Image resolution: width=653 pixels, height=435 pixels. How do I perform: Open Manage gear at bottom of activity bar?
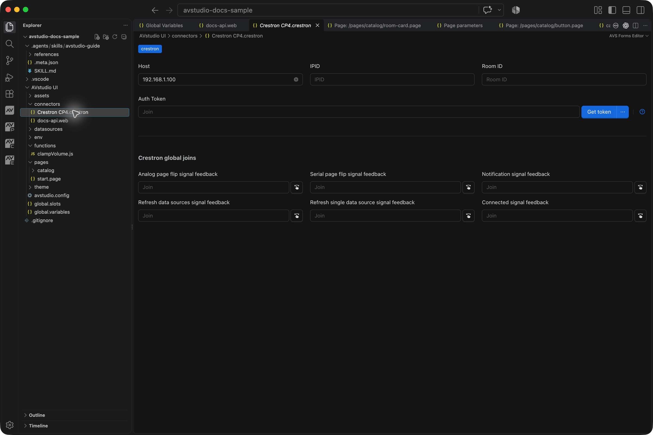point(10,425)
